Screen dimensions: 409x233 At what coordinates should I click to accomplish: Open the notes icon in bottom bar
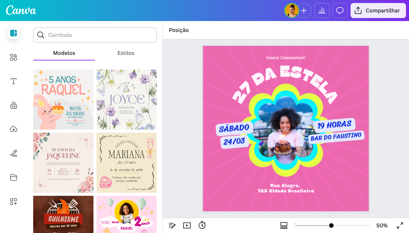point(172,225)
